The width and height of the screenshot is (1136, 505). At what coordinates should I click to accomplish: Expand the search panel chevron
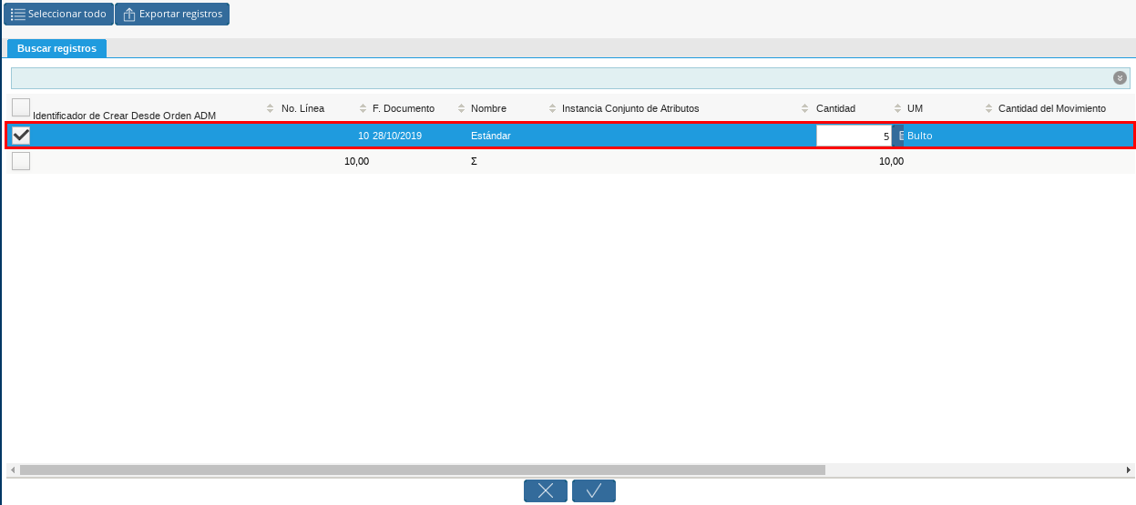[1121, 77]
